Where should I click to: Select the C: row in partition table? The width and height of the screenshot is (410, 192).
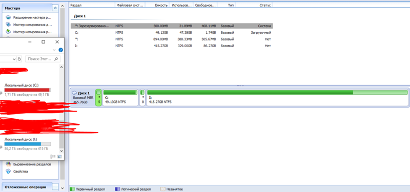pyautogui.click(x=172, y=33)
